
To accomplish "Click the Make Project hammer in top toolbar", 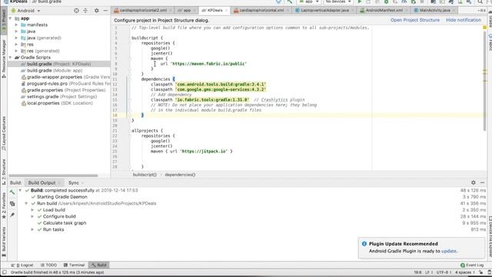I will [289, 2].
